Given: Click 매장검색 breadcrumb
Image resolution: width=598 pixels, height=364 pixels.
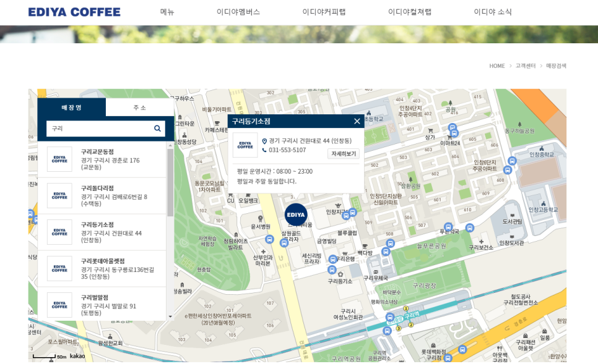Looking at the screenshot, I should pyautogui.click(x=556, y=66).
